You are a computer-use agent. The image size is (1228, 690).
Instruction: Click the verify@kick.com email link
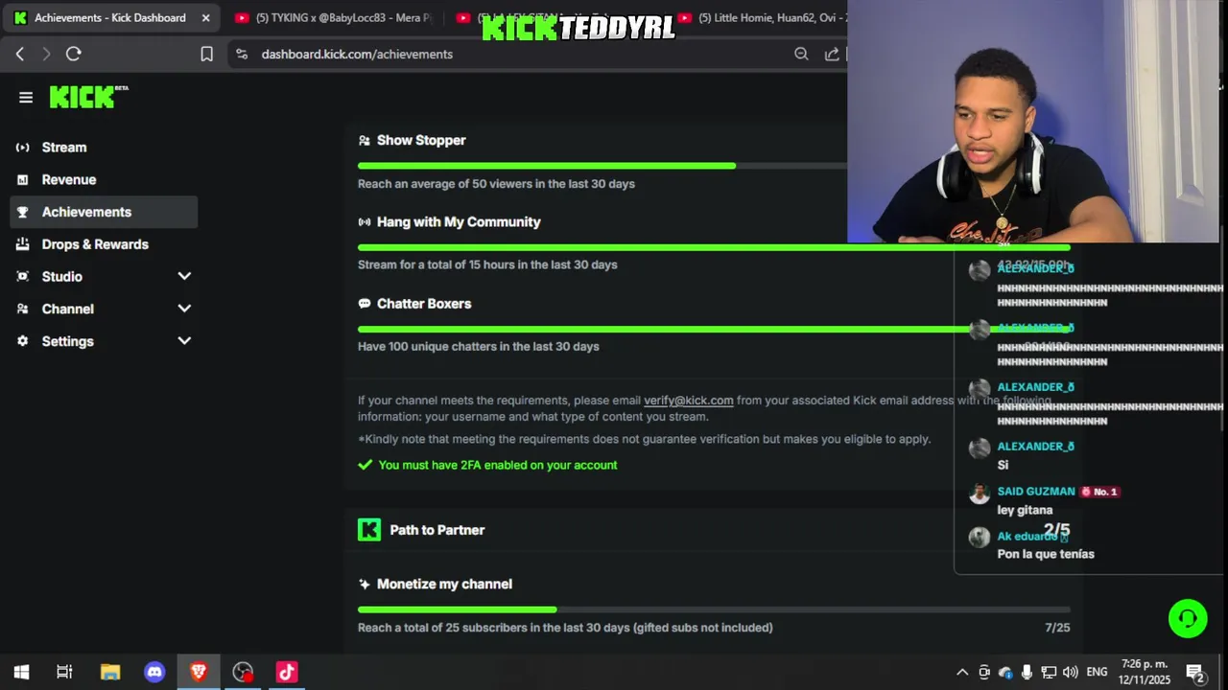pyautogui.click(x=688, y=401)
